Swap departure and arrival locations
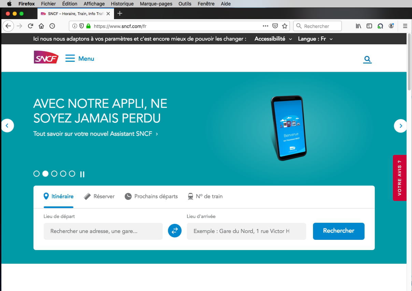 (175, 231)
